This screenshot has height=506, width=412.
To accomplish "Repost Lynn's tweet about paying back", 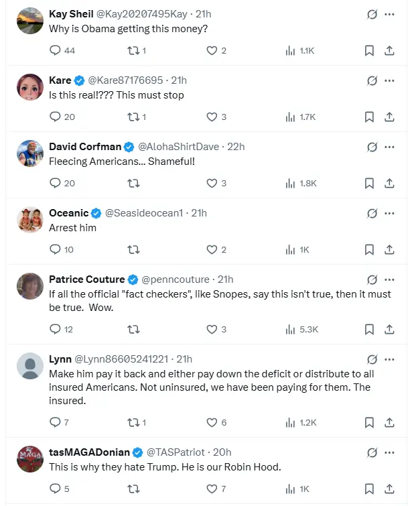I will coord(133,422).
